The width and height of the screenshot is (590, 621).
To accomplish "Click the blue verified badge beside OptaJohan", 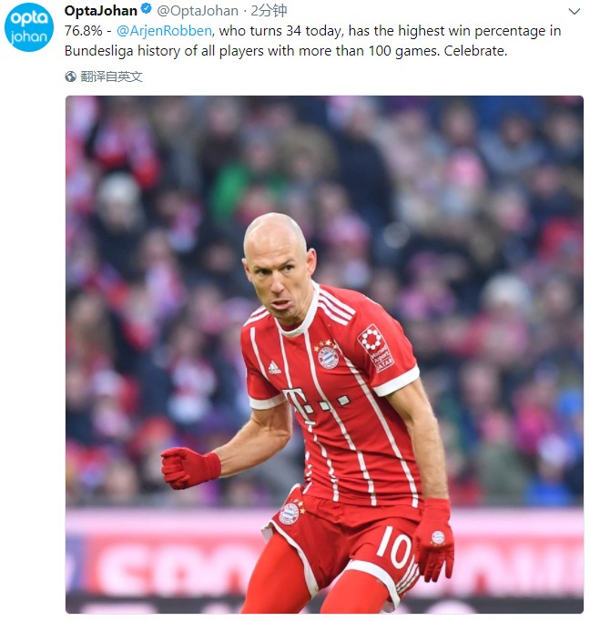I will tap(147, 10).
